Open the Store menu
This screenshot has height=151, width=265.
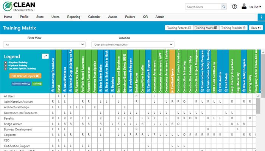click(40, 17)
